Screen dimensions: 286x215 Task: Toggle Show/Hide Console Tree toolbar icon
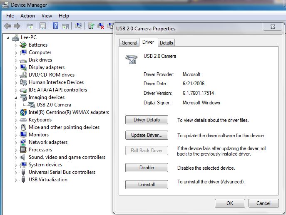(x=30, y=26)
